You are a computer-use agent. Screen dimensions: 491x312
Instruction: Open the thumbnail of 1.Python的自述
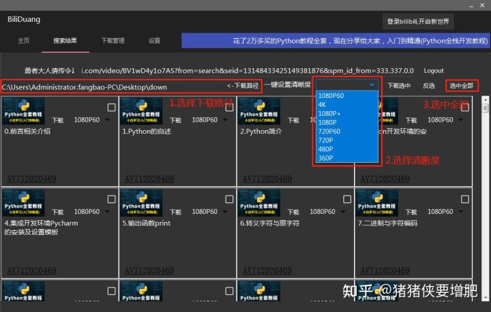pos(141,111)
